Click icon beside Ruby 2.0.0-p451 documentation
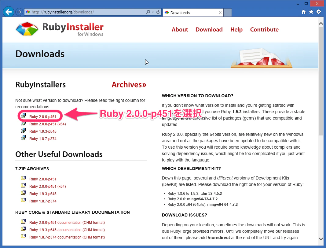This screenshot has height=248, width=326. coord(23,221)
